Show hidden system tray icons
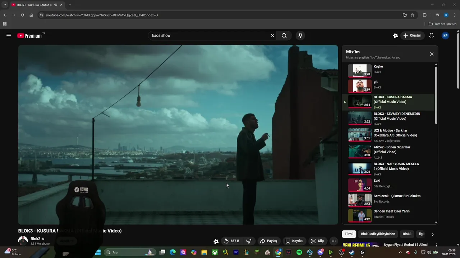Screen dimensions: 460x258 400,252
